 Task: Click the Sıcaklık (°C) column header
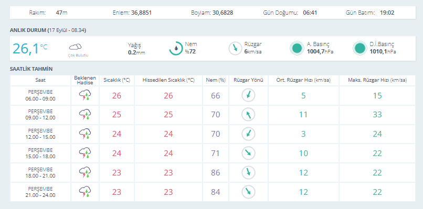tap(117, 80)
